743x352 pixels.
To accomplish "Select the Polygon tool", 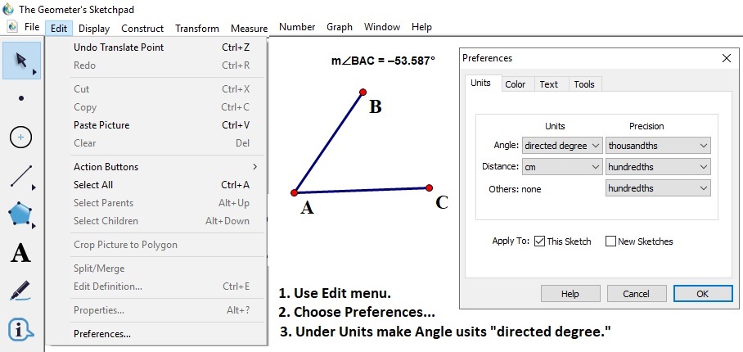I will pyautogui.click(x=21, y=214).
